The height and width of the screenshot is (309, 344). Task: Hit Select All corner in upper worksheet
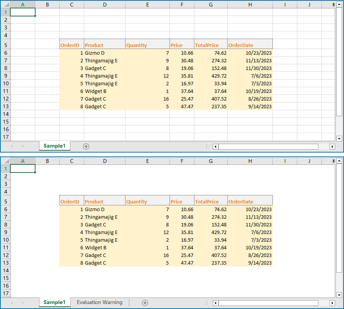[5, 5]
